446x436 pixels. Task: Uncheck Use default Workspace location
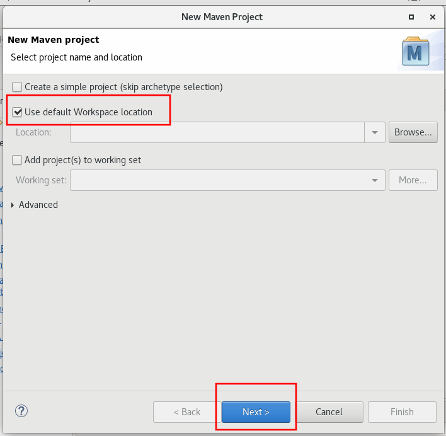17,112
